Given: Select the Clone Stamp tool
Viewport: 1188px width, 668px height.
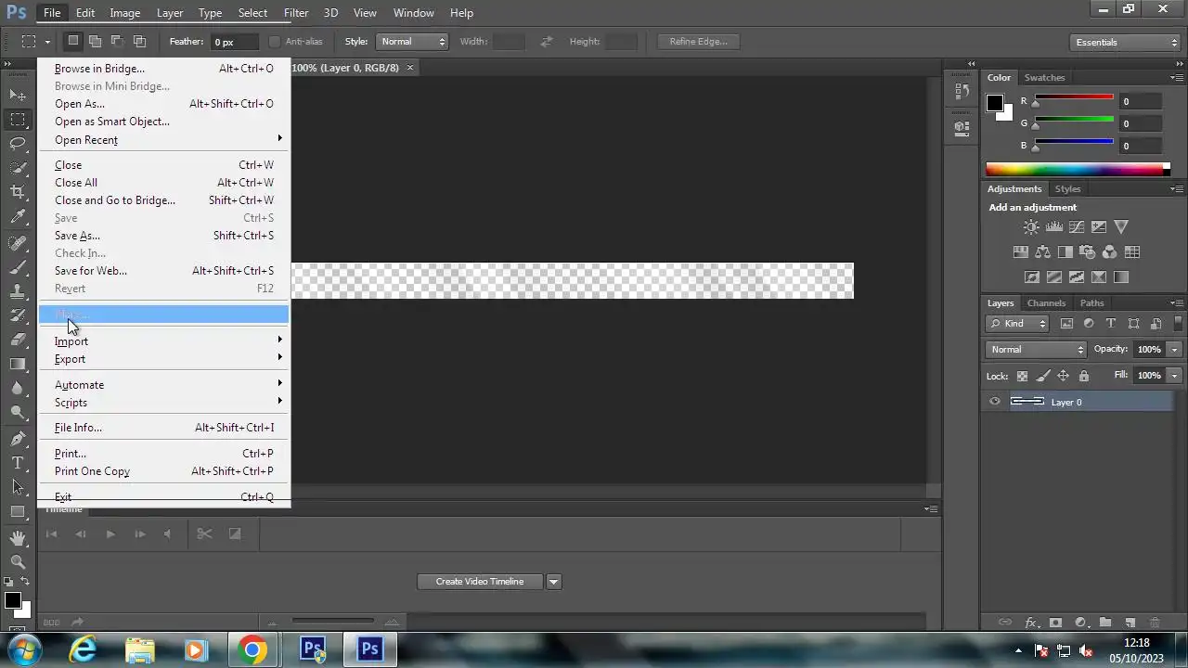Looking at the screenshot, I should pyautogui.click(x=18, y=291).
